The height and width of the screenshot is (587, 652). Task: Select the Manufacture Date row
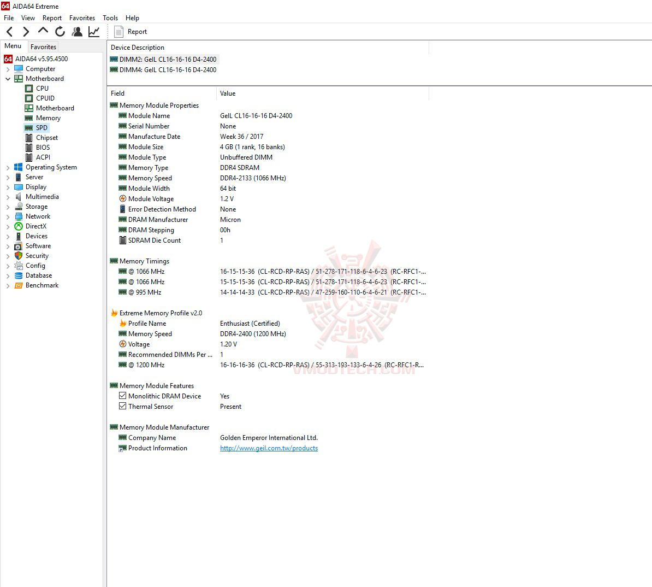pos(268,137)
